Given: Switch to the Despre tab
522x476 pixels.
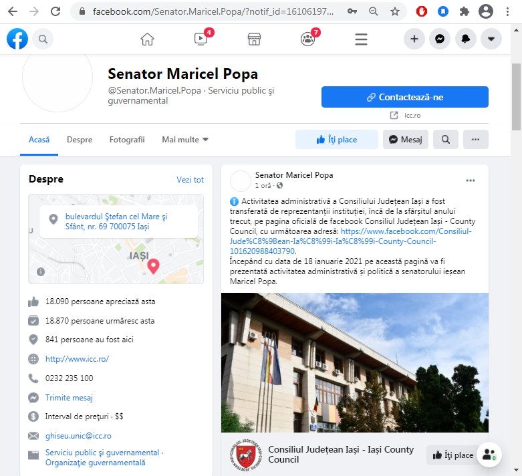Looking at the screenshot, I should (80, 140).
